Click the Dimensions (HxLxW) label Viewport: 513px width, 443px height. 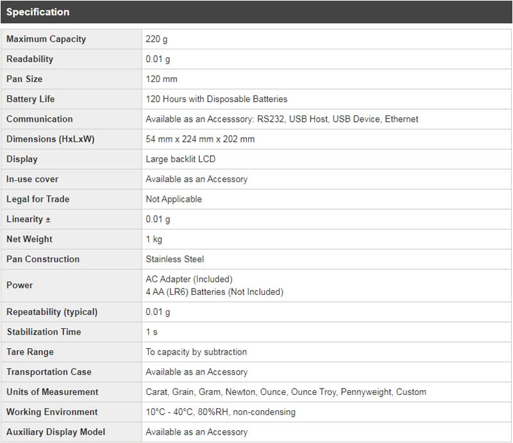point(51,139)
